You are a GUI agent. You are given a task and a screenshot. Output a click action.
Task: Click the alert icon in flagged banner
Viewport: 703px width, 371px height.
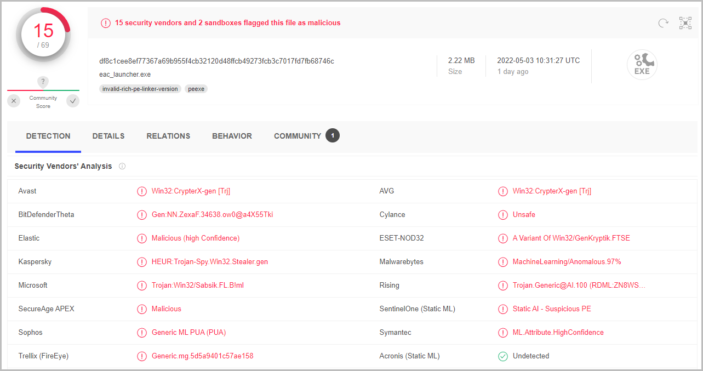point(105,23)
